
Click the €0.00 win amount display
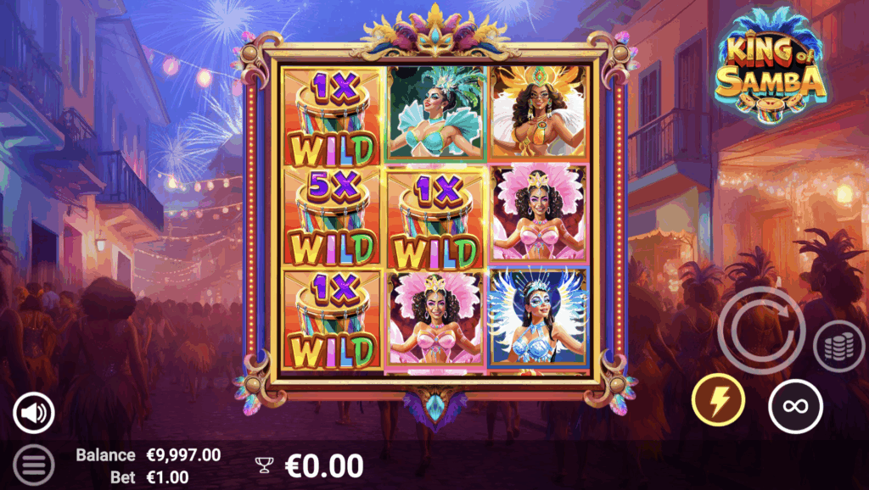(x=324, y=465)
